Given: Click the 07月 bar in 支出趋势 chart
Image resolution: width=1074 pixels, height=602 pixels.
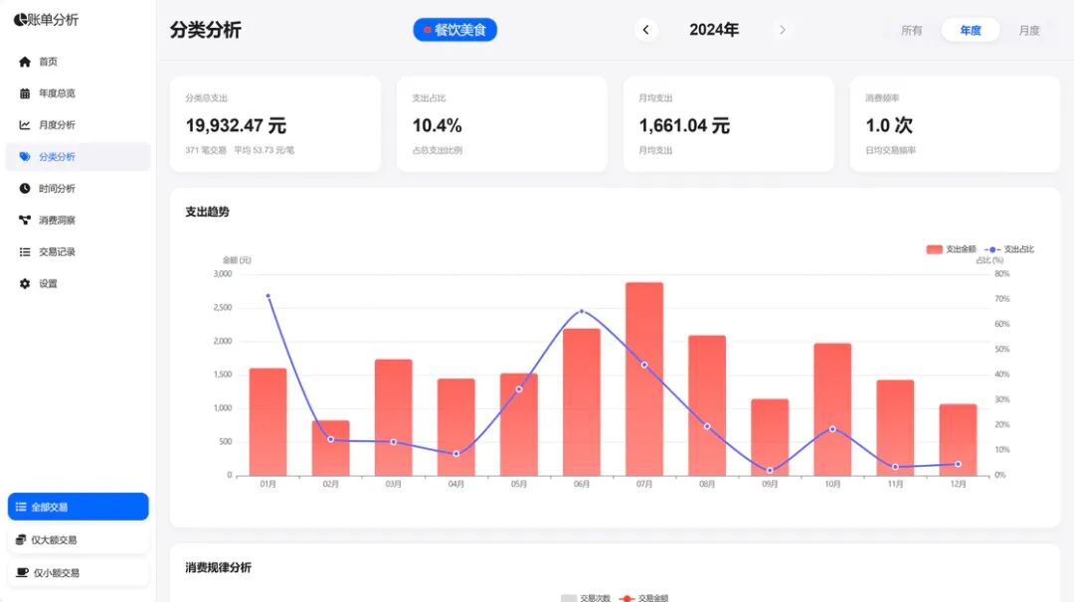Looking at the screenshot, I should 644,379.
